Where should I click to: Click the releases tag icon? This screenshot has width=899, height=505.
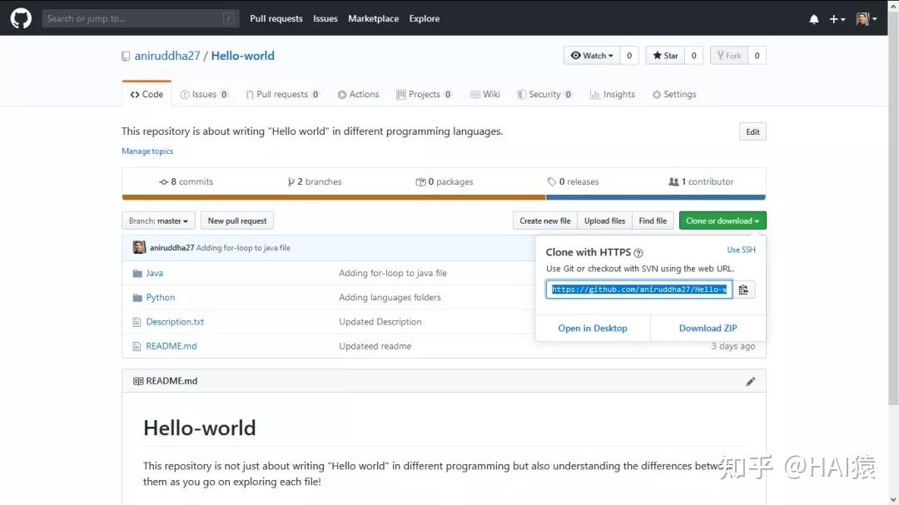(x=552, y=181)
